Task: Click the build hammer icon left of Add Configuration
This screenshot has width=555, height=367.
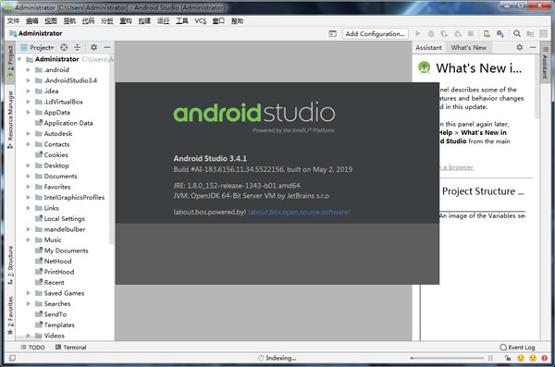Action: [332, 34]
